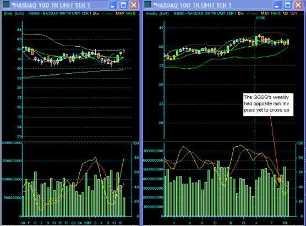Viewport: 306px width, 226px height.
Task: Click the "33" price label on the daily axis
Action: pyautogui.click(x=19, y=136)
